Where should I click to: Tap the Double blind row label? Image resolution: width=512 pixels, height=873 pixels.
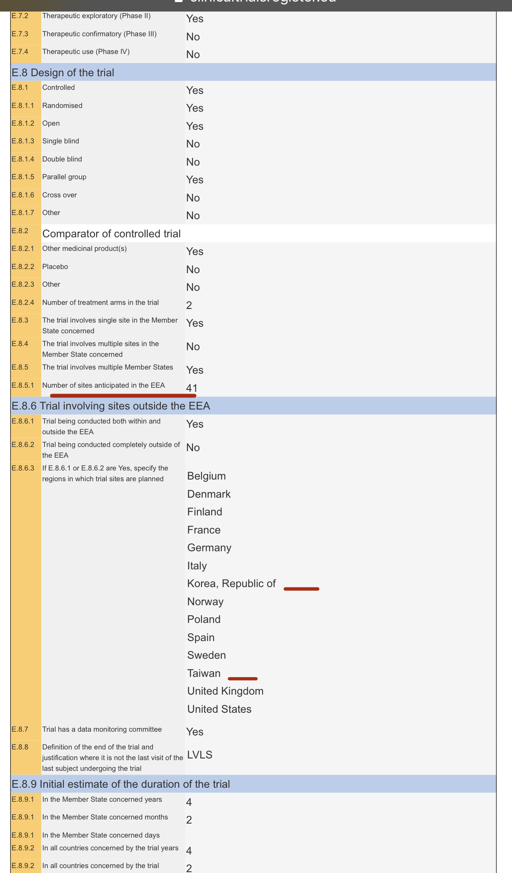point(62,159)
